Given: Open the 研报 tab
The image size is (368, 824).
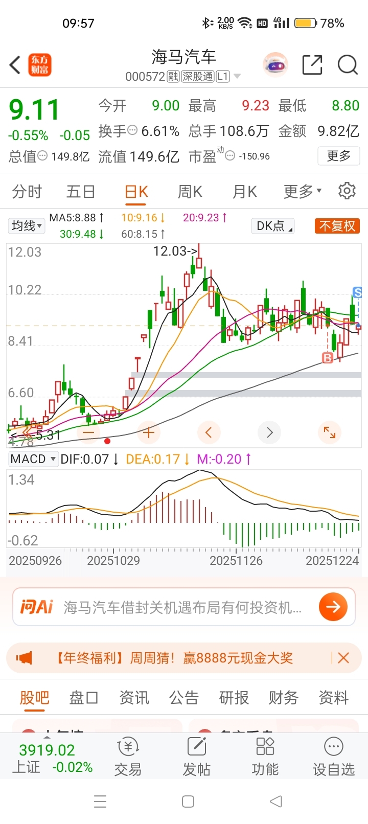Looking at the screenshot, I should click(234, 698).
